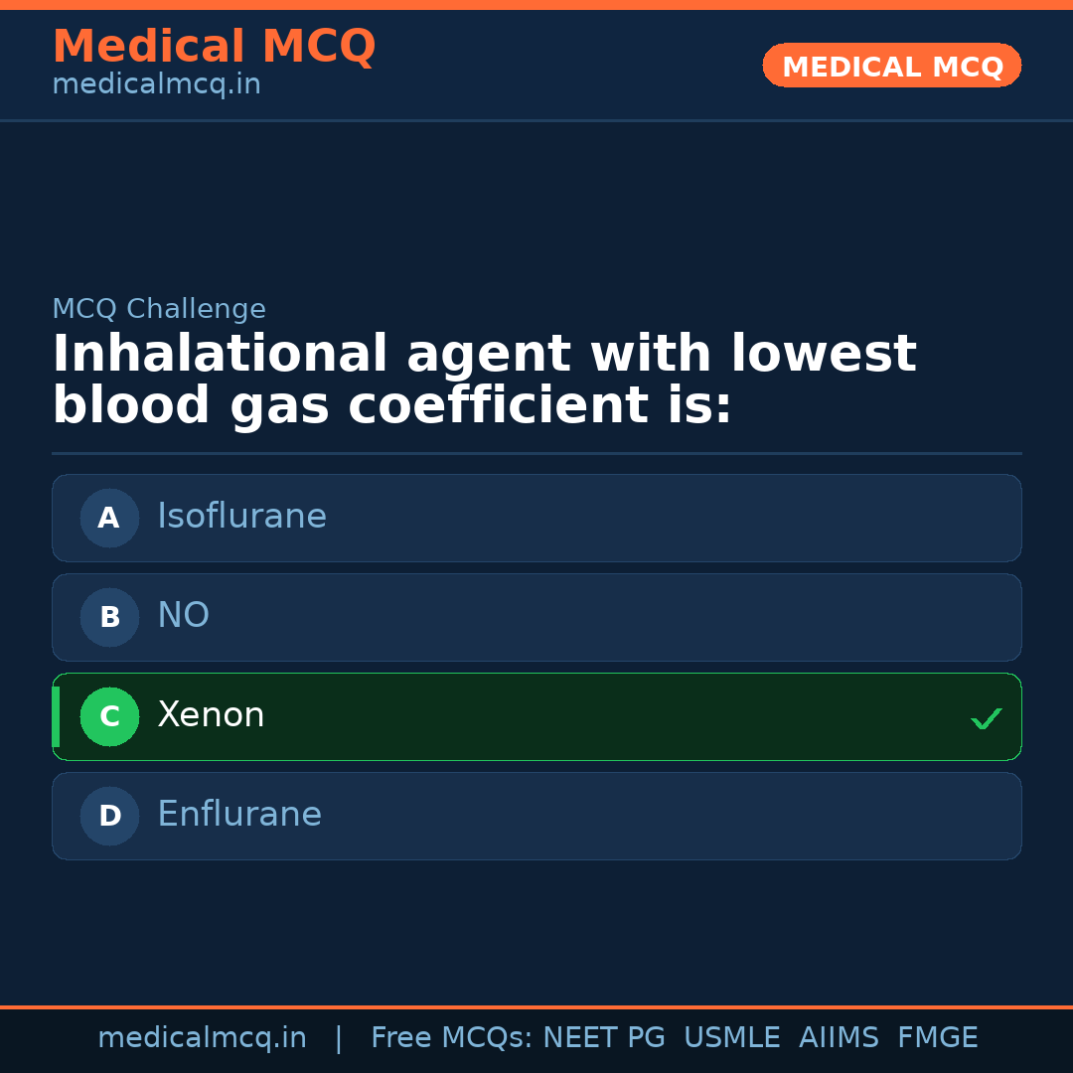1073x1073 pixels.
Task: Pick the NO answer text
Action: [x=183, y=616]
